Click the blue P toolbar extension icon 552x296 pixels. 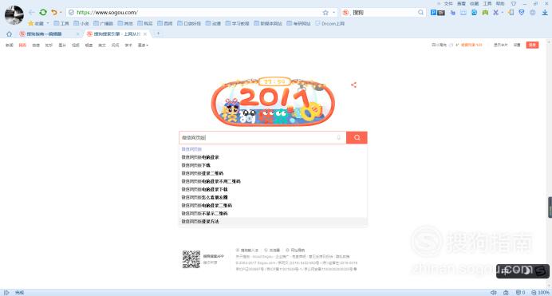(433, 12)
